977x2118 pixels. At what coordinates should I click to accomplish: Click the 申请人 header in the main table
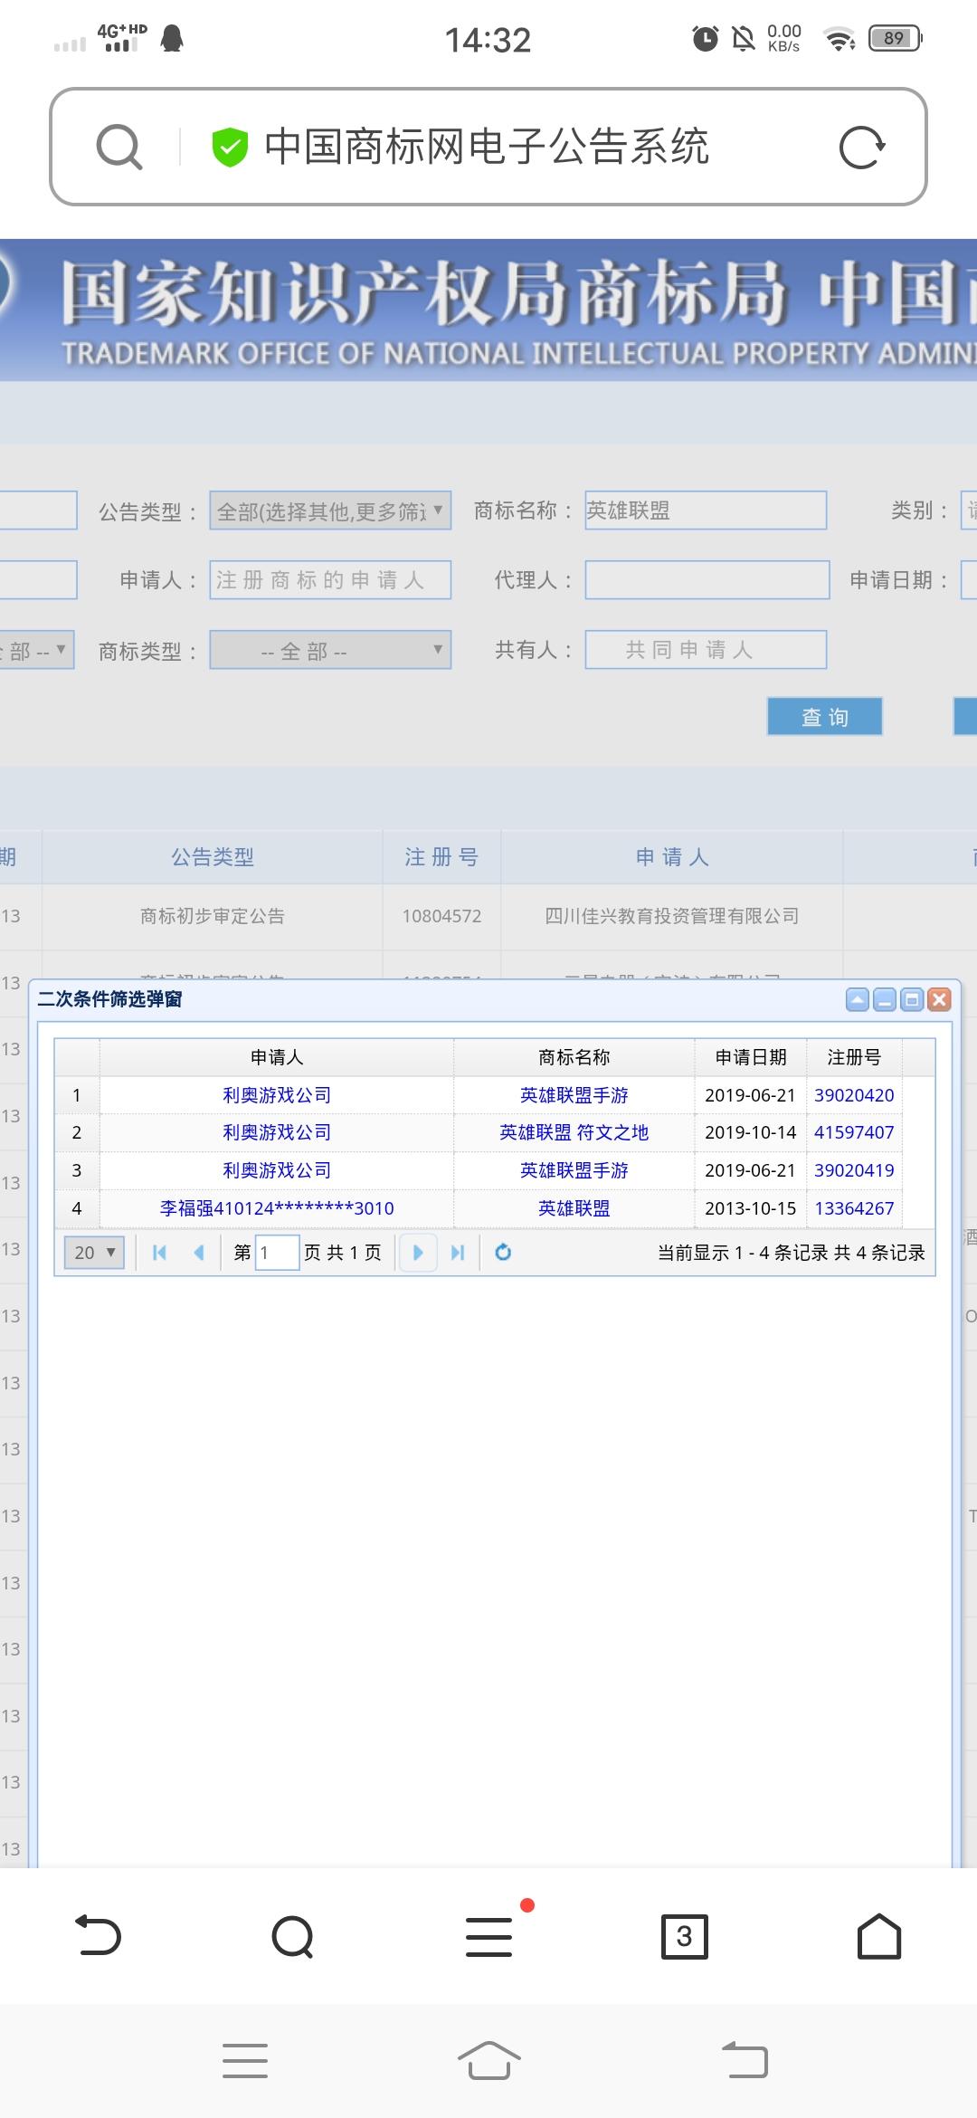(672, 857)
